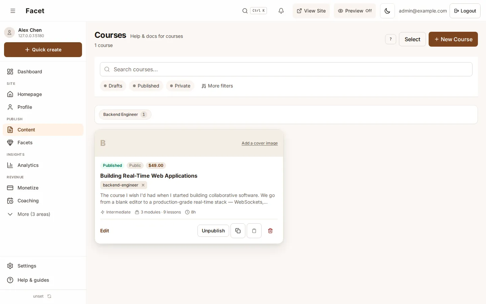
Task: Remove the backend-engineer tag
Action: [x=143, y=185]
